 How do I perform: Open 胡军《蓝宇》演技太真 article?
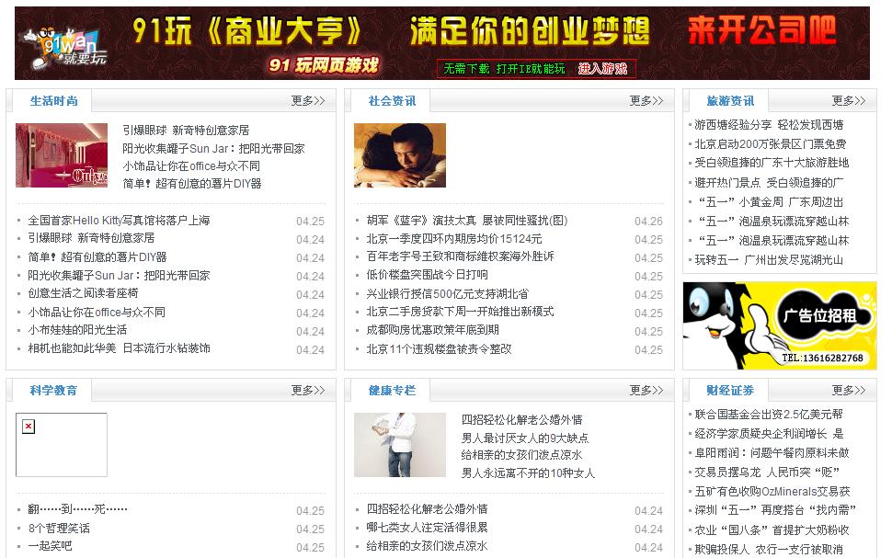(467, 220)
